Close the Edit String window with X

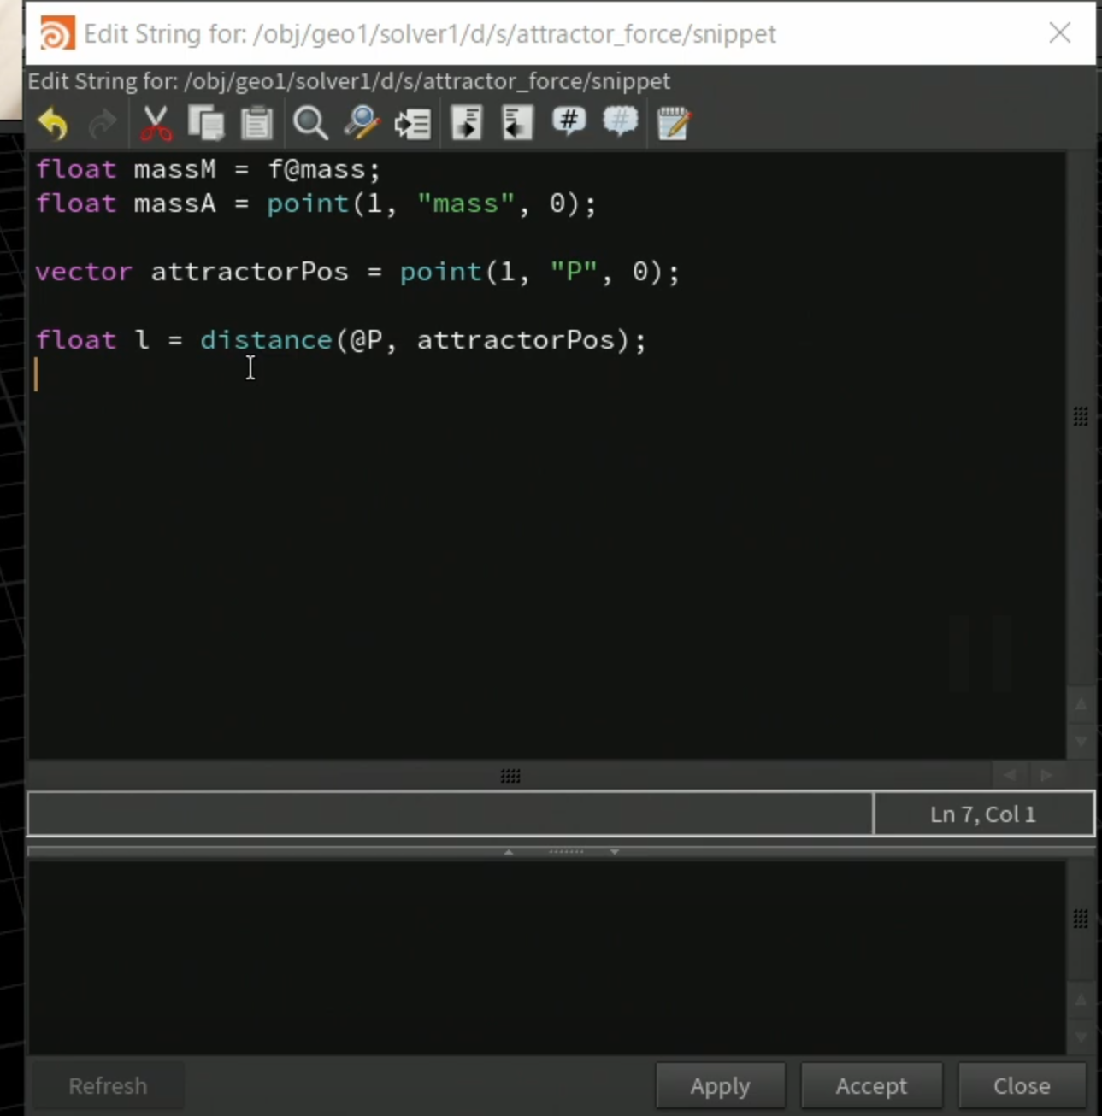pyautogui.click(x=1060, y=33)
